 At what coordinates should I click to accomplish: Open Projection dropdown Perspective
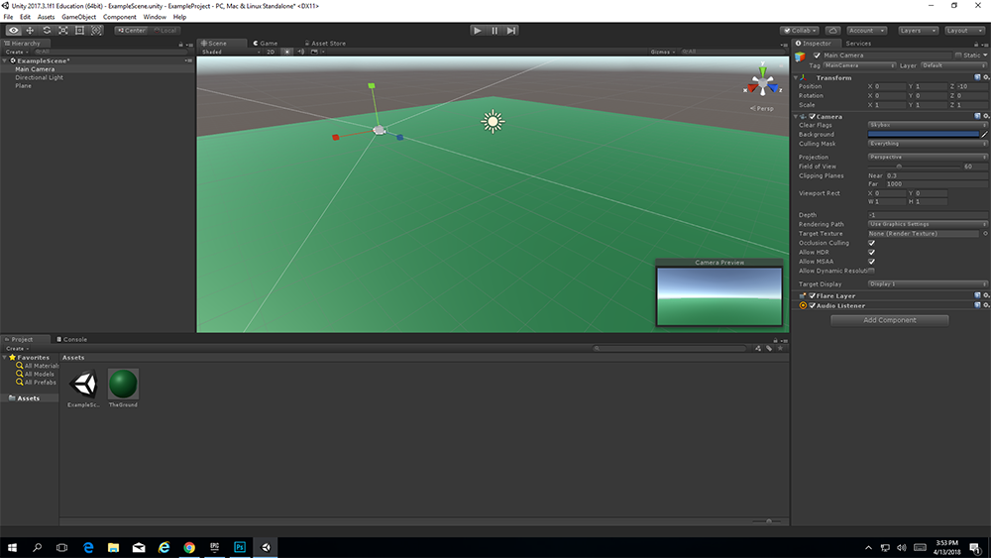pyautogui.click(x=928, y=157)
